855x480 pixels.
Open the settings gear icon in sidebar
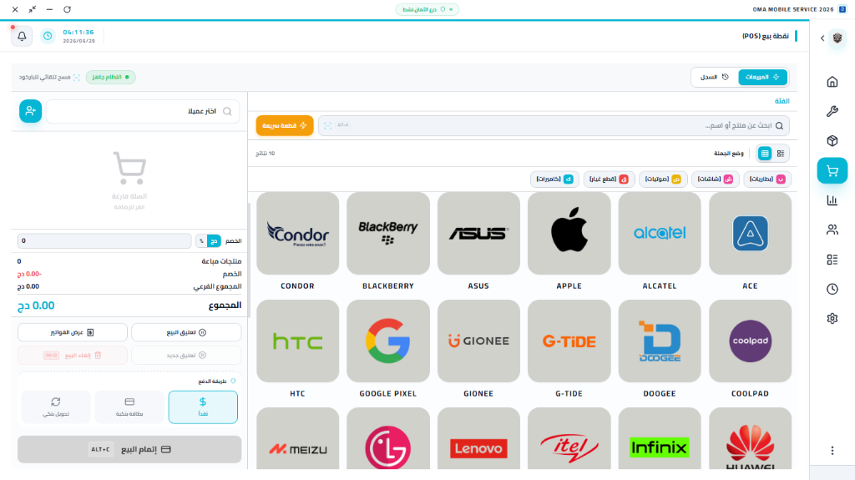[x=832, y=319]
